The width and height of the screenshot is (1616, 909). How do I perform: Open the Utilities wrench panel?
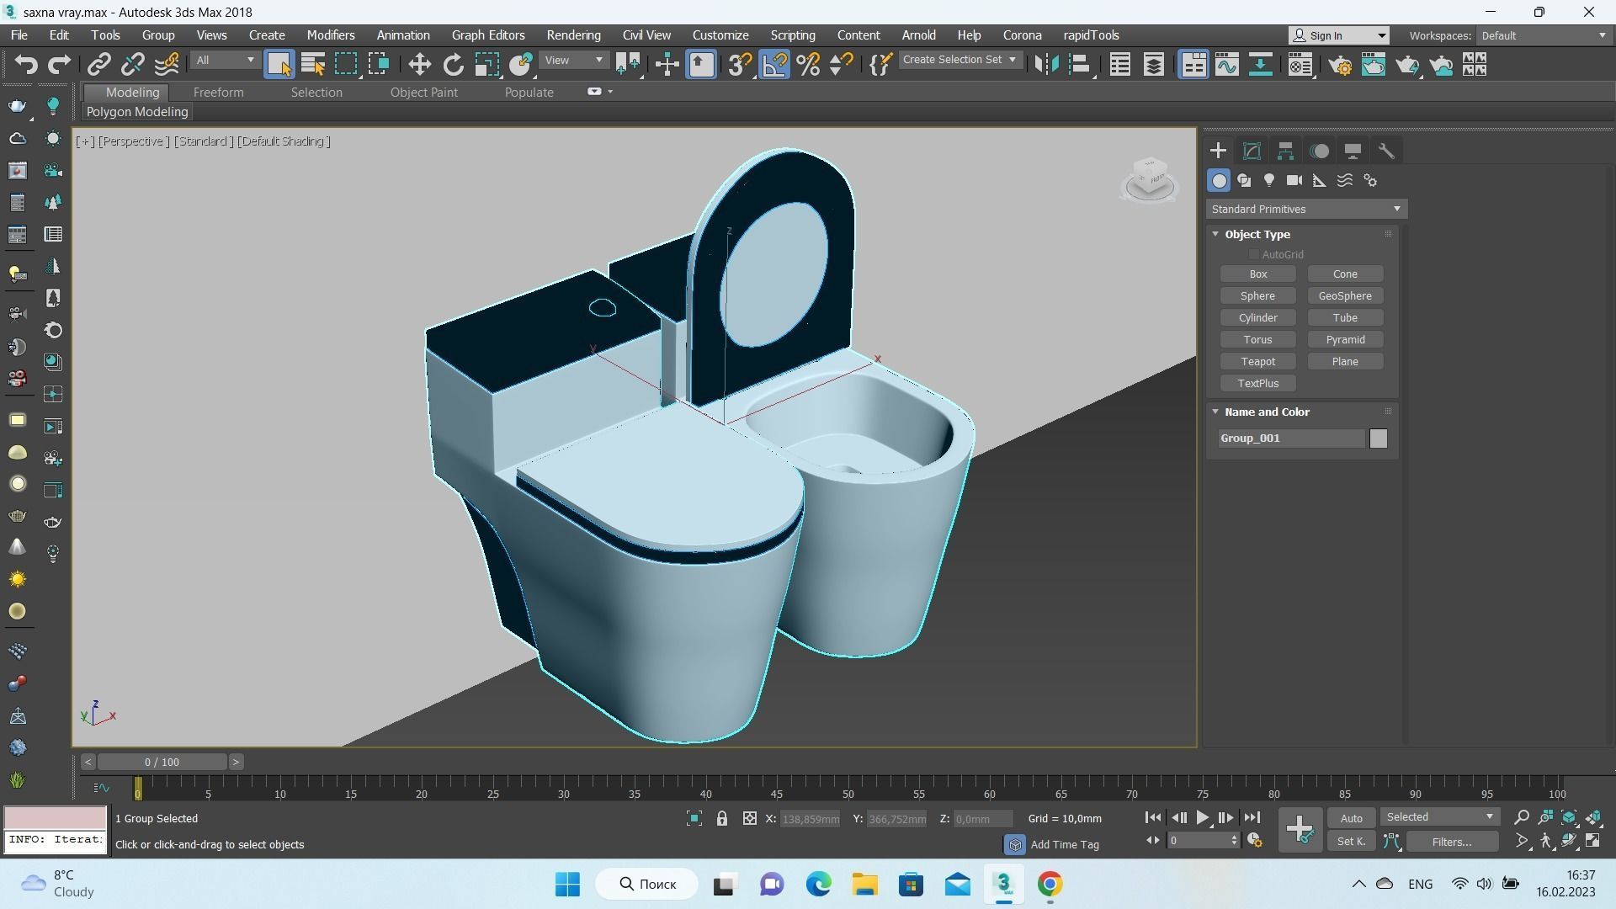pos(1386,151)
